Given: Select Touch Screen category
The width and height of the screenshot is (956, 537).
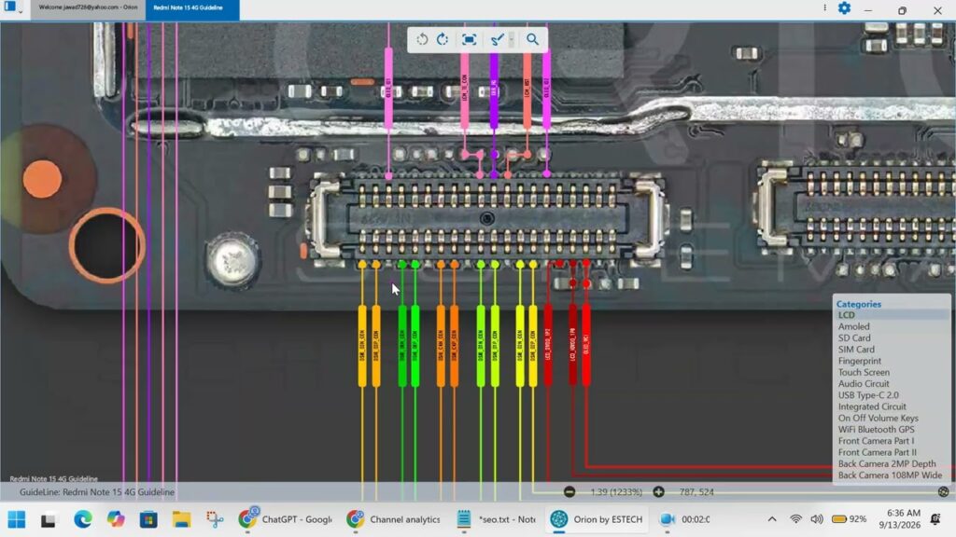Looking at the screenshot, I should 864,372.
